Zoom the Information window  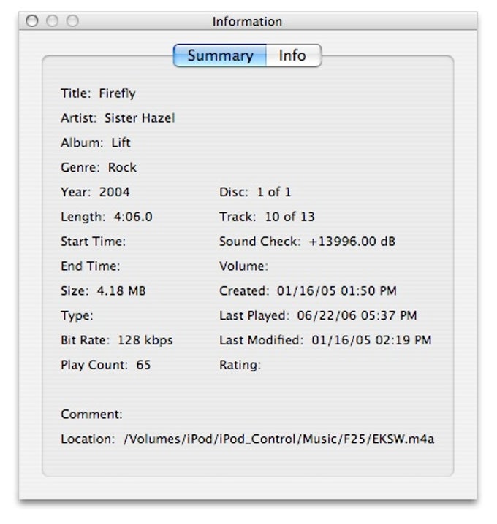pyautogui.click(x=72, y=20)
